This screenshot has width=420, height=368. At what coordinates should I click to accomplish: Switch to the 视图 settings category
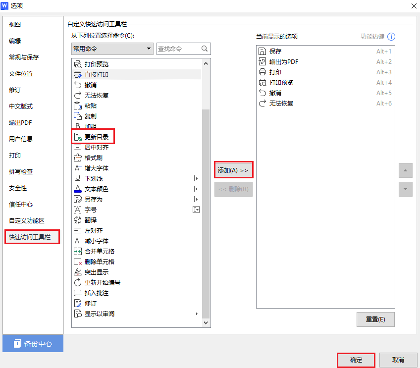click(15, 24)
